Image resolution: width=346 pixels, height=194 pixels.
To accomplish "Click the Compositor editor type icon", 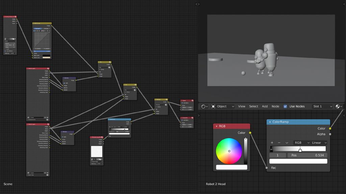I will click(203, 106).
